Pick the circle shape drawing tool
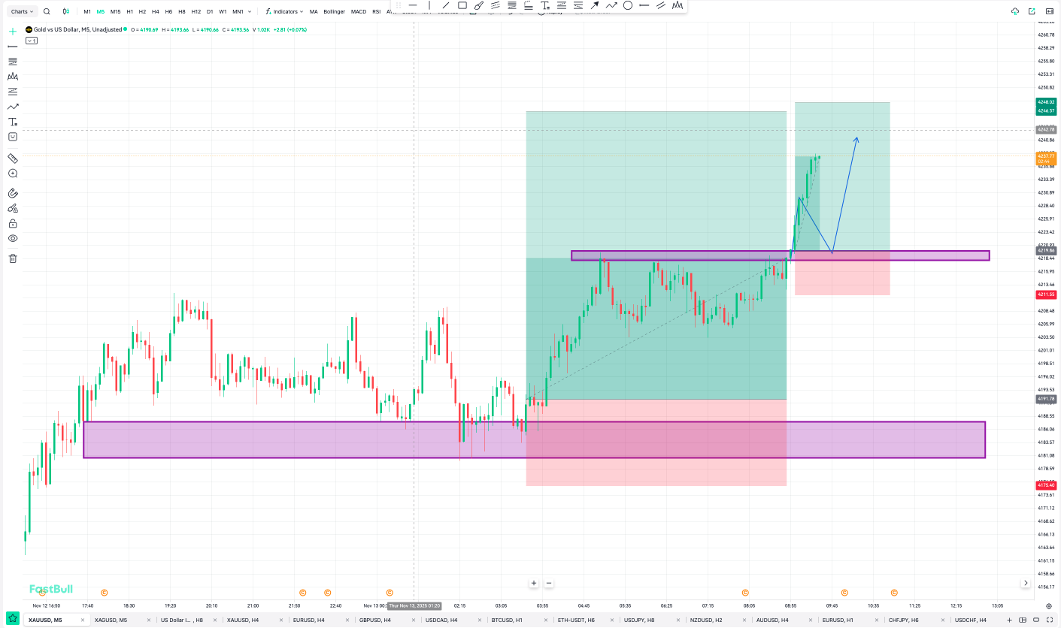Viewport: 1061px width, 628px height. (628, 5)
